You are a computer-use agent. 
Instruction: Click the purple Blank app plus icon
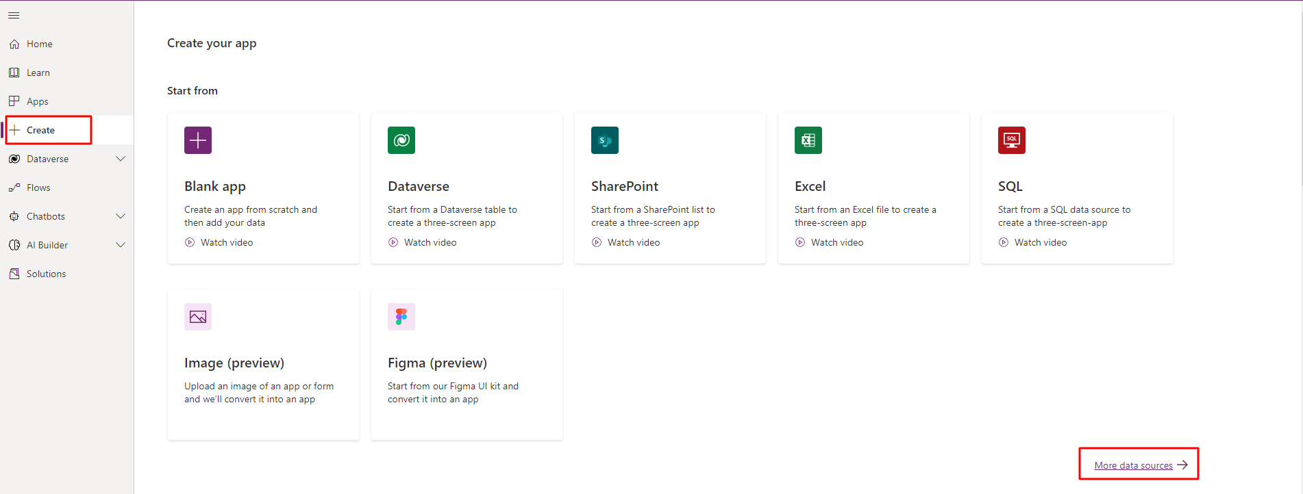198,140
